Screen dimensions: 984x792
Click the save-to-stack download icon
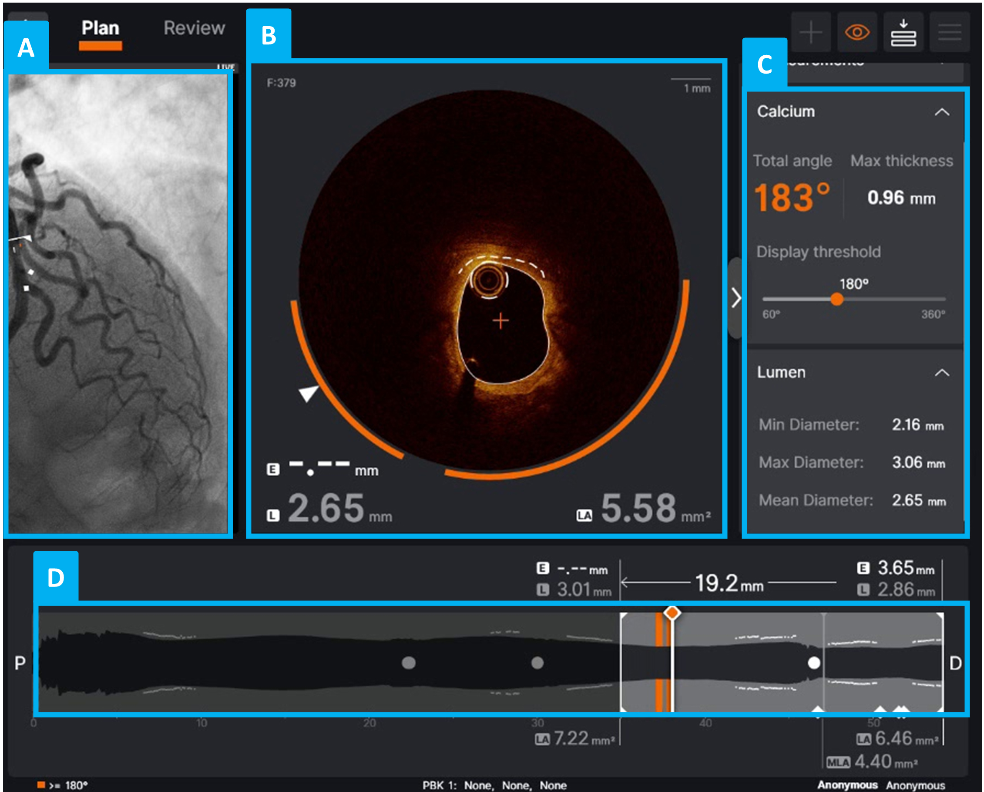pos(903,32)
